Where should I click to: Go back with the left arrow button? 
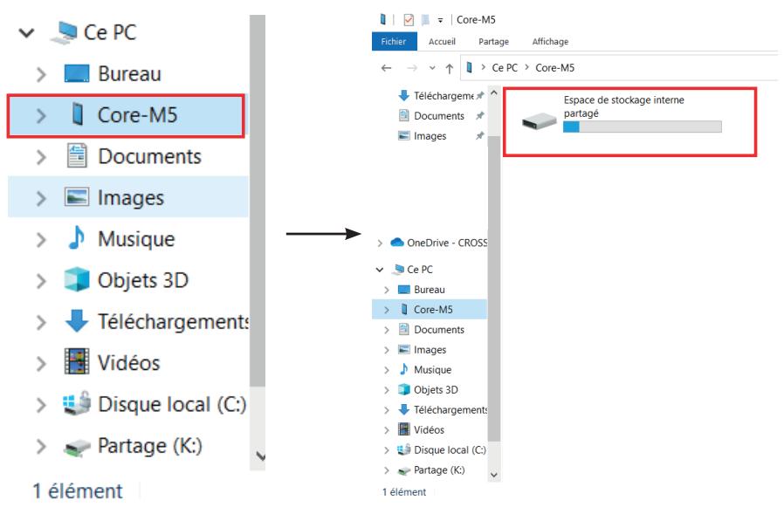tap(386, 67)
